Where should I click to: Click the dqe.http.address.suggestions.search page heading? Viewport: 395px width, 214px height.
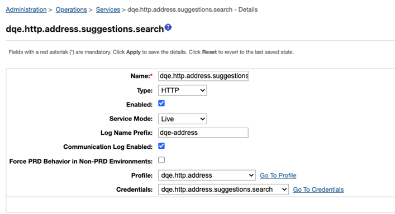click(x=85, y=29)
